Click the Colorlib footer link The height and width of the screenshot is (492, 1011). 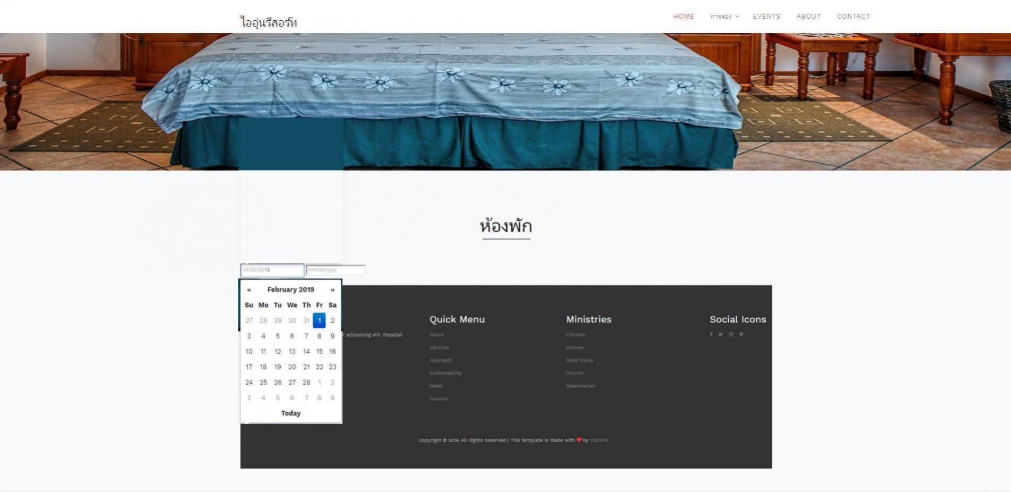pos(599,440)
